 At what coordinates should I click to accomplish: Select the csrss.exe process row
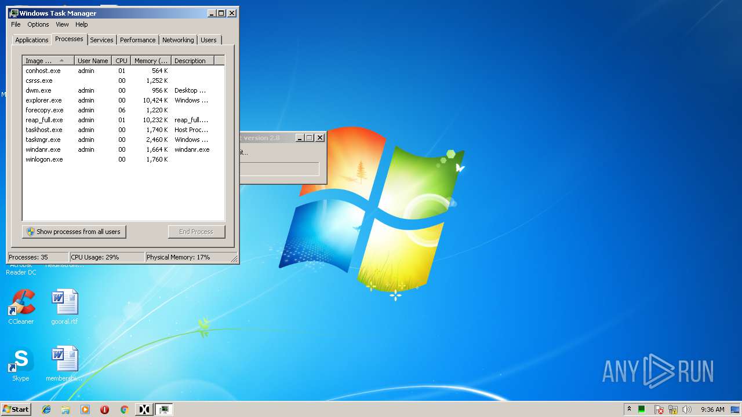point(123,81)
